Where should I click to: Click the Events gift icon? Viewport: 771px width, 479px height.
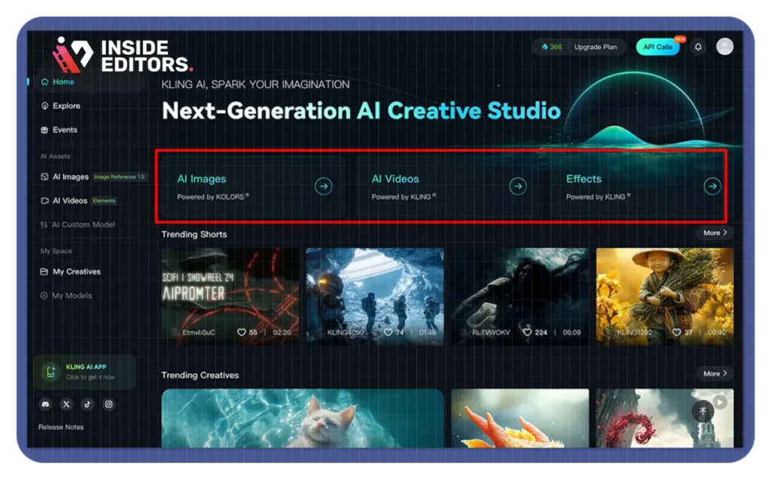click(x=44, y=130)
